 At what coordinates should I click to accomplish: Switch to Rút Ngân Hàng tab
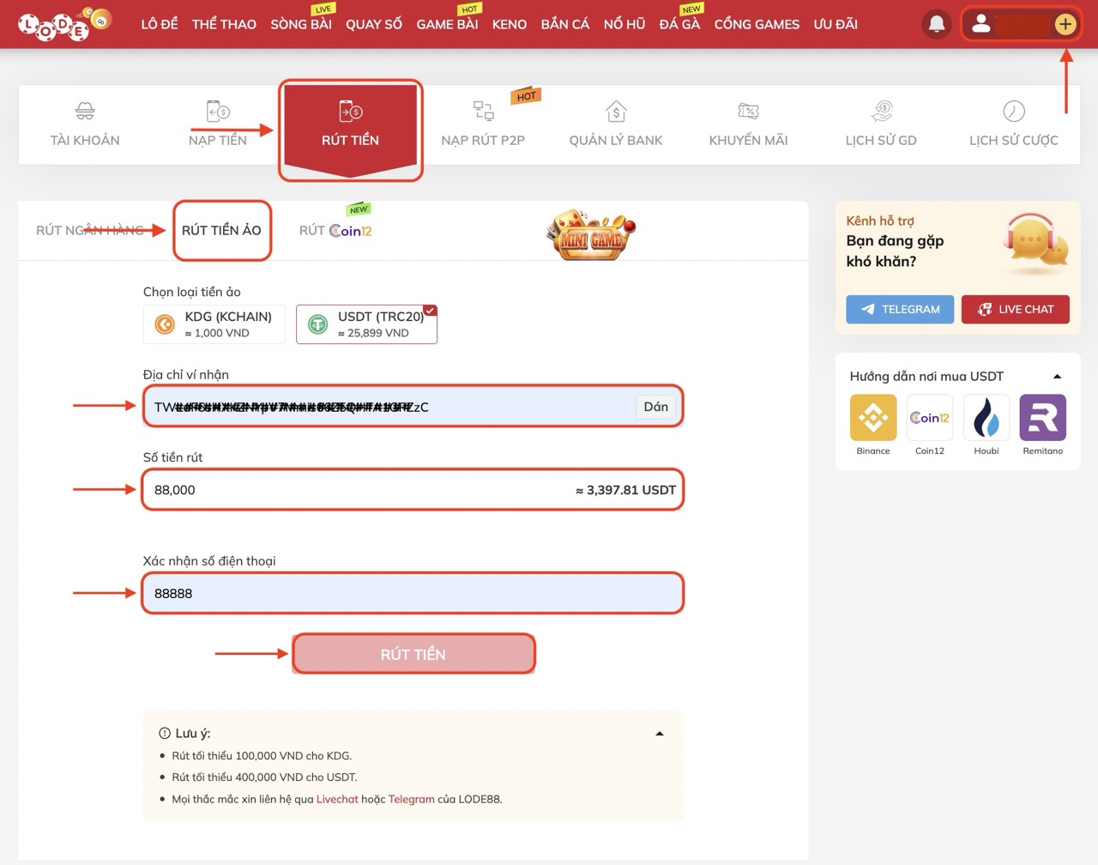coord(89,230)
